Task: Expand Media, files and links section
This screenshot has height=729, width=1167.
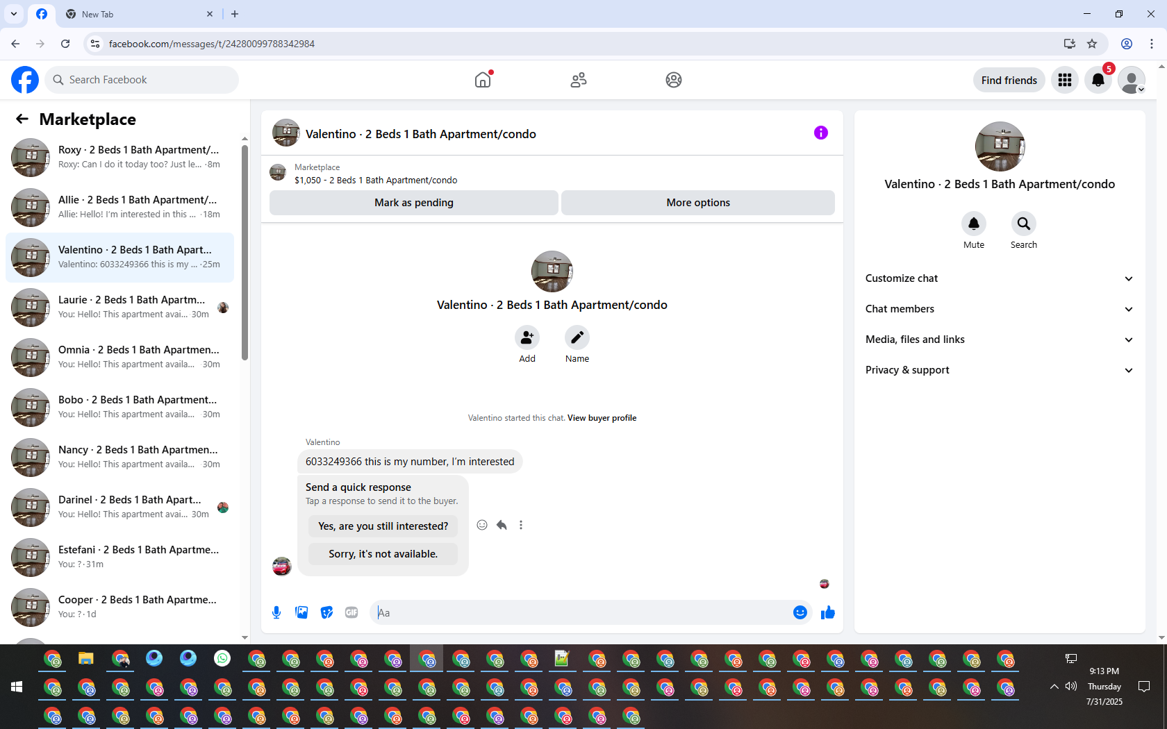Action: tap(999, 340)
